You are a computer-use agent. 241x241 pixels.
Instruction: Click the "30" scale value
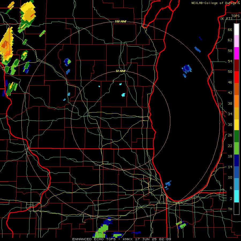pos(230,125)
